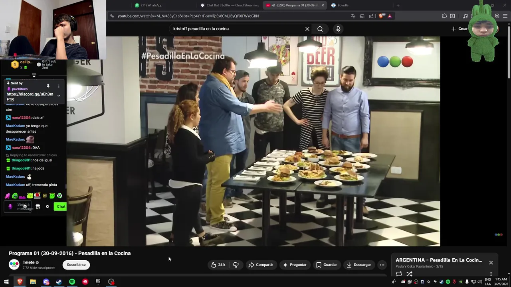Download the video with Descargar
Viewport: 511px width, 287px height.
(x=359, y=265)
